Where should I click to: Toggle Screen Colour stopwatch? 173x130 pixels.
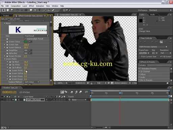(x=7, y=42)
